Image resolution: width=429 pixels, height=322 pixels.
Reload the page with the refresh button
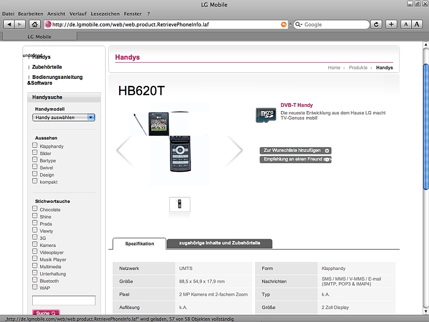click(x=376, y=24)
